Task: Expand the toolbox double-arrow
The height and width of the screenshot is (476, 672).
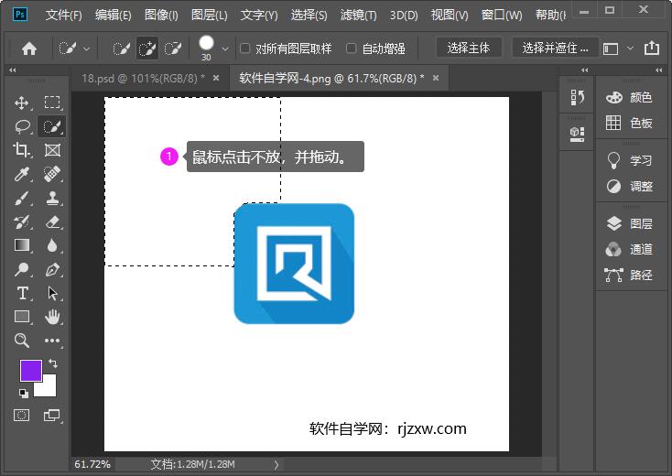Action: [13, 70]
